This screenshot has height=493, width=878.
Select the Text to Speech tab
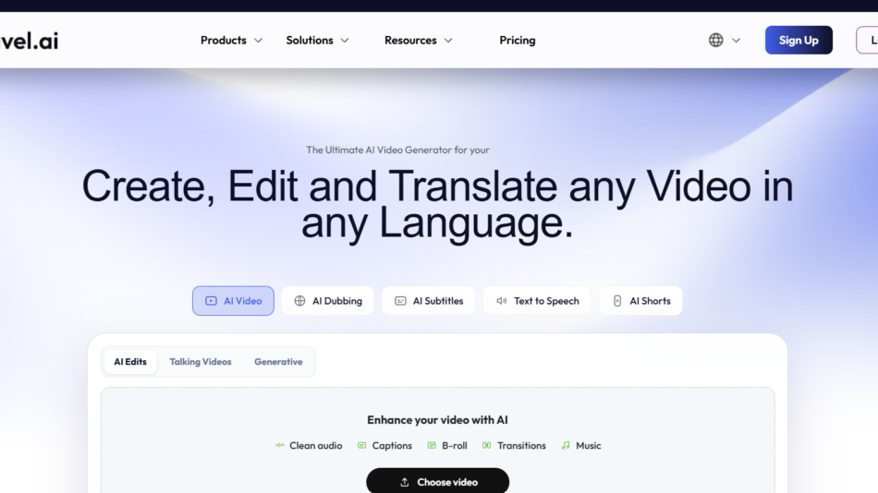coord(537,301)
